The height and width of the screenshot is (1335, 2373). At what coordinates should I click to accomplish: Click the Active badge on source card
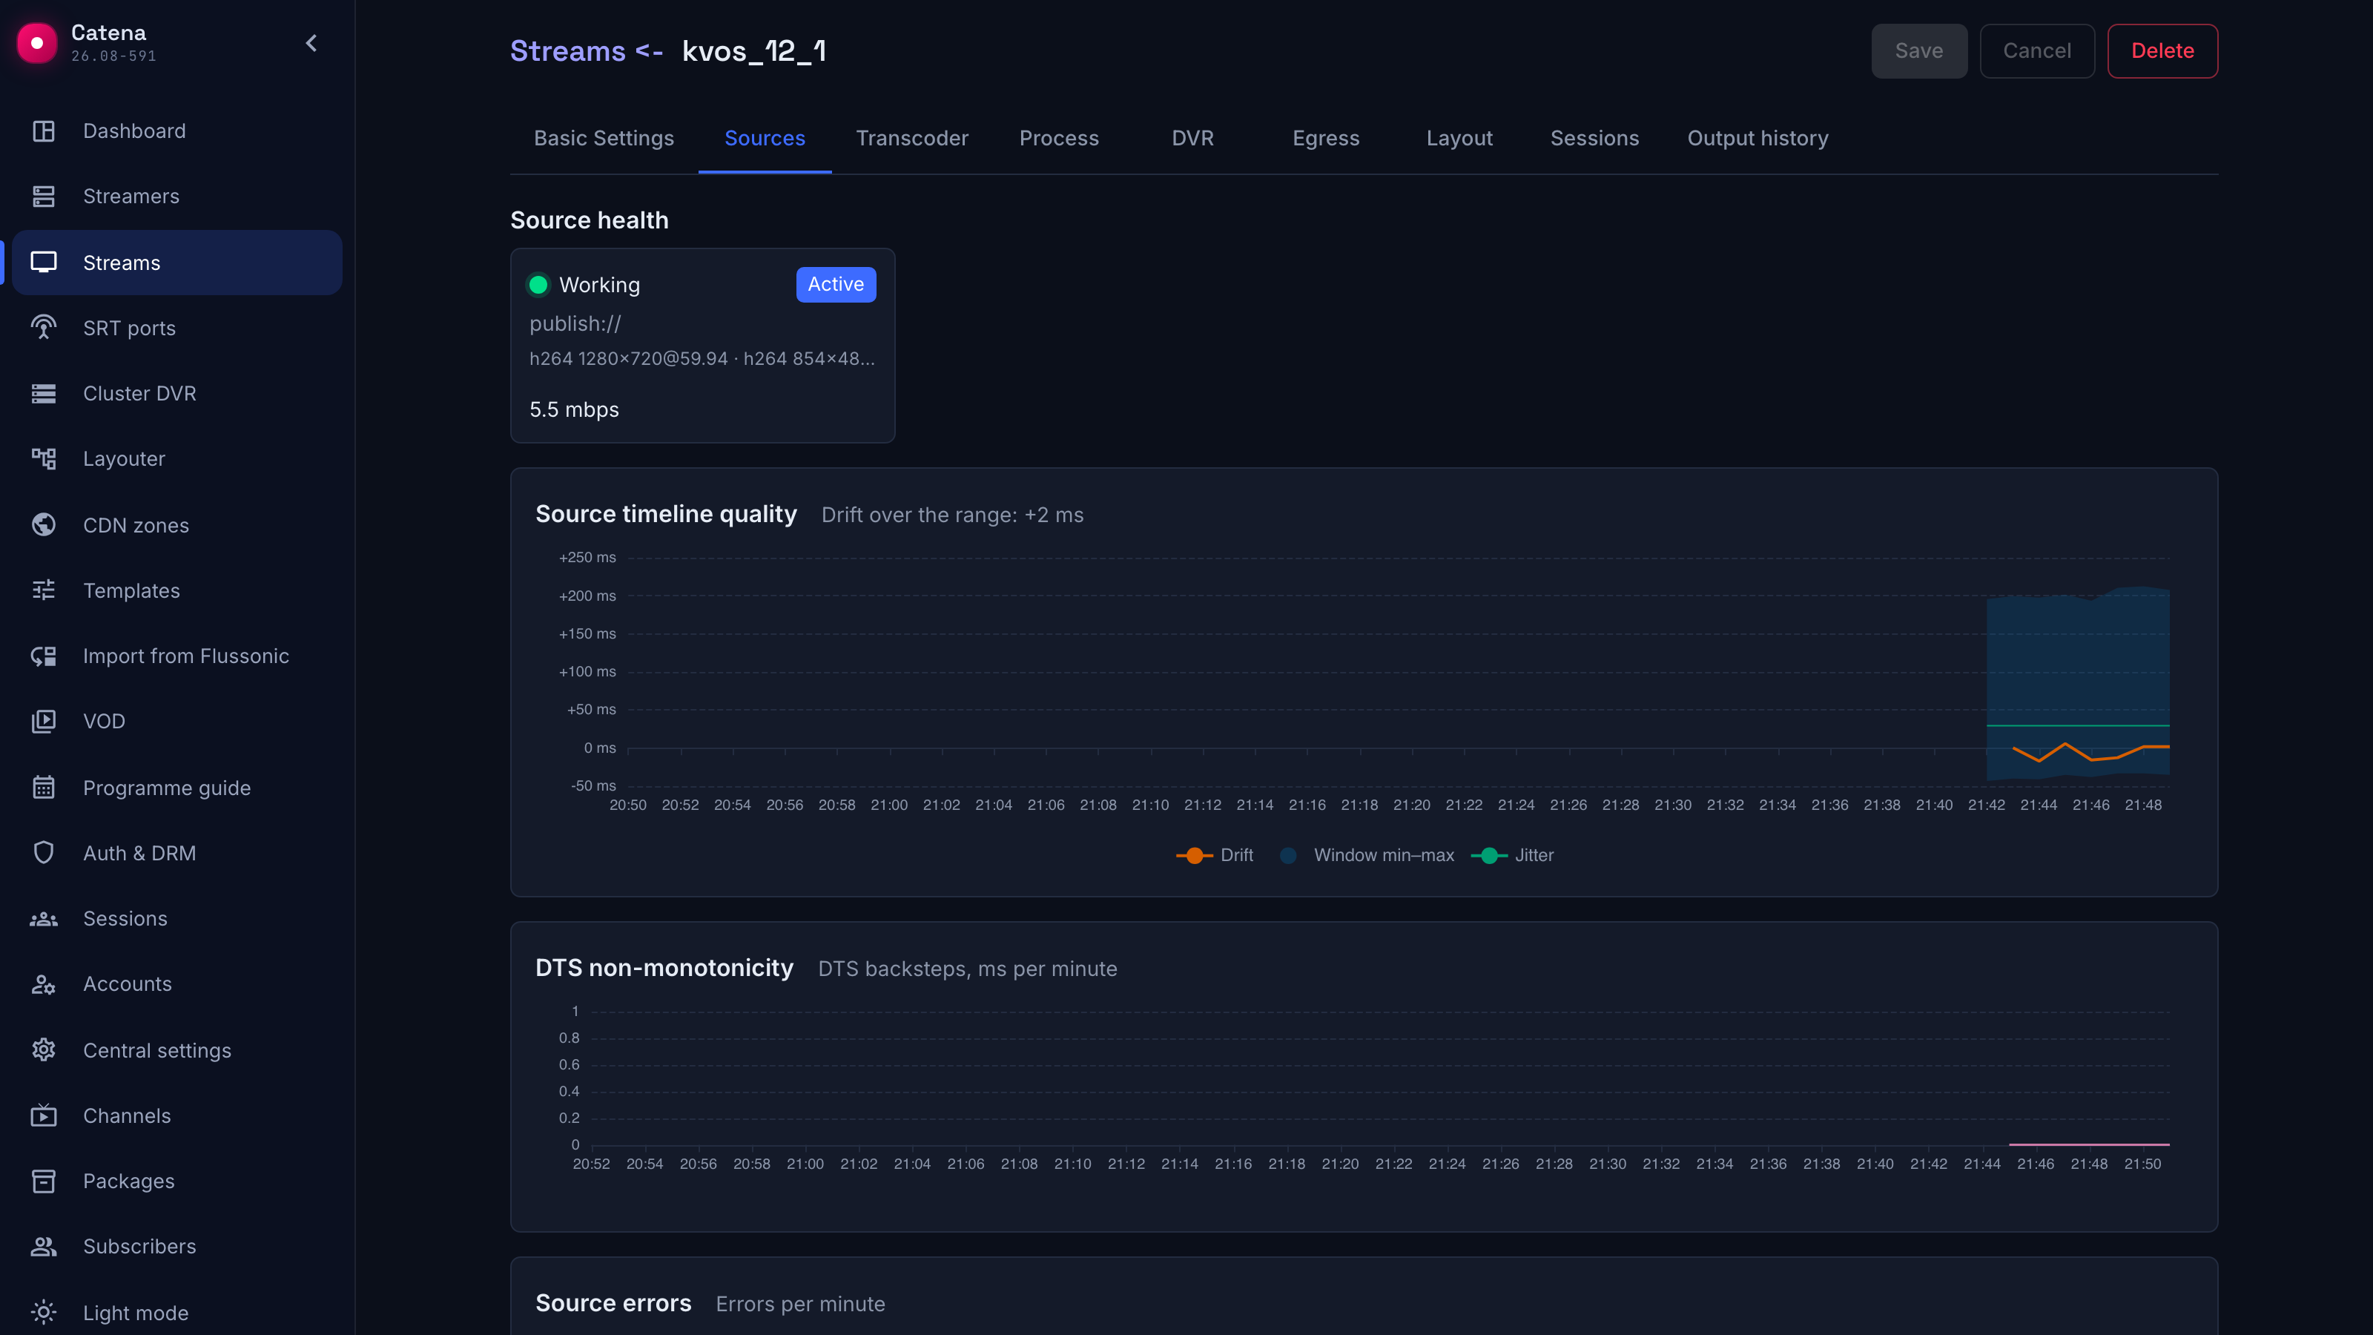tap(836, 285)
